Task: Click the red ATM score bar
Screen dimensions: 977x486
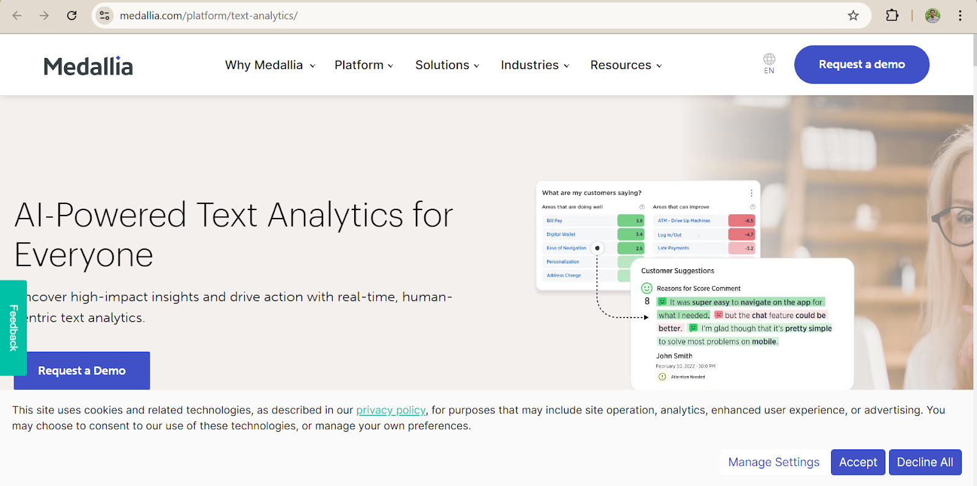Action: click(x=742, y=221)
